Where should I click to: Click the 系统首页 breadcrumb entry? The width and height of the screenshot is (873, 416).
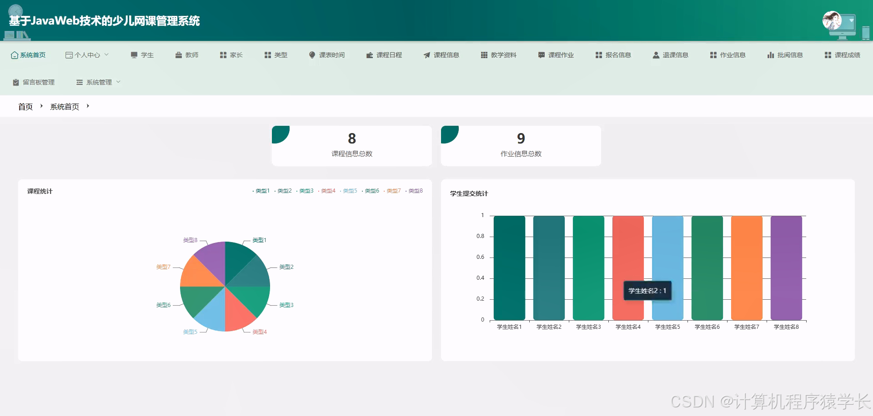(65, 107)
